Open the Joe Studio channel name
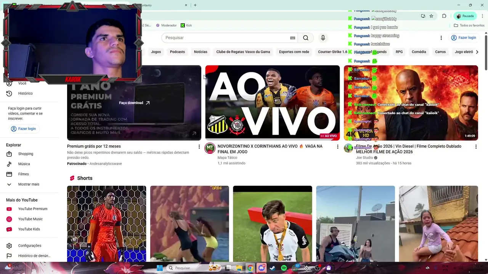488x274 pixels. 364,158
